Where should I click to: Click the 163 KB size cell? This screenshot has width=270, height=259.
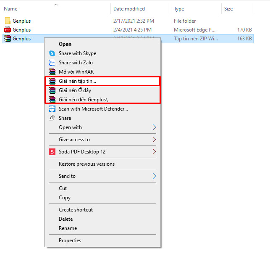244,38
